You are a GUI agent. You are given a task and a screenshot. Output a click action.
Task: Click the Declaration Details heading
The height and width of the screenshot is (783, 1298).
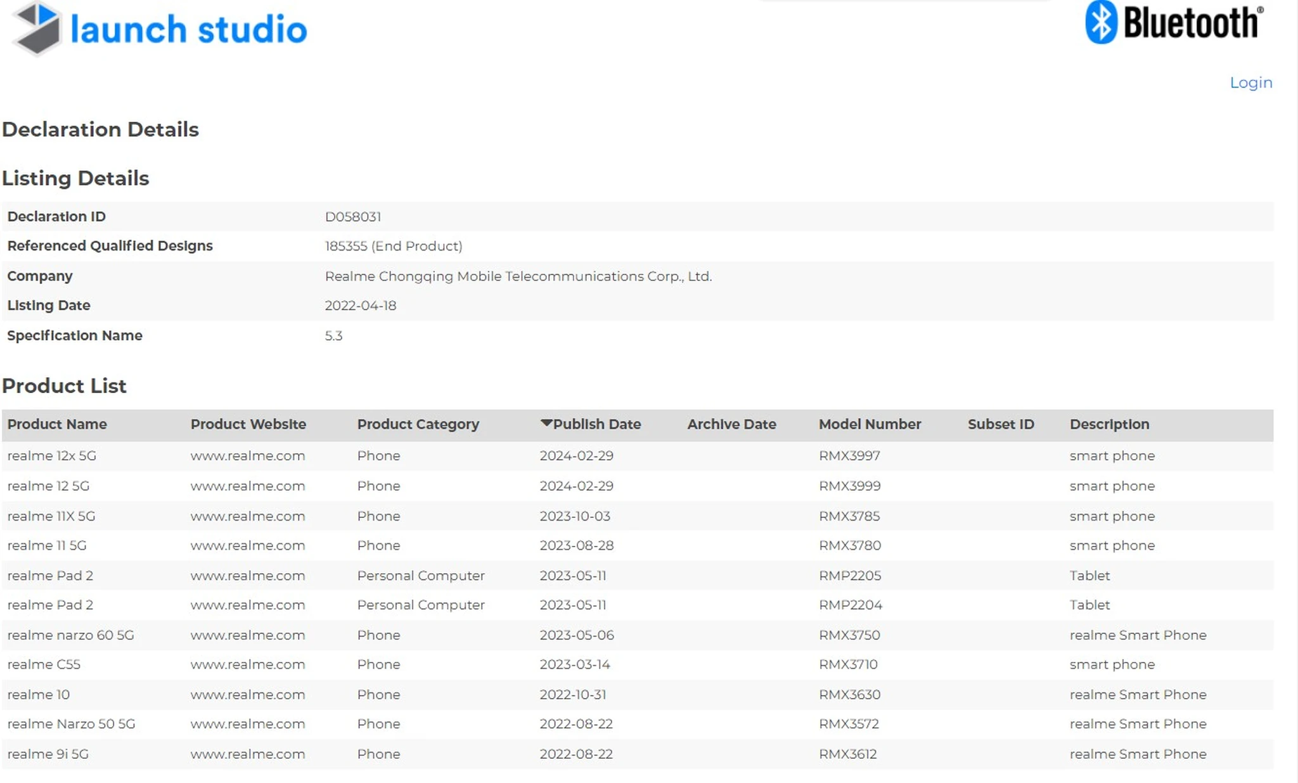click(x=100, y=129)
